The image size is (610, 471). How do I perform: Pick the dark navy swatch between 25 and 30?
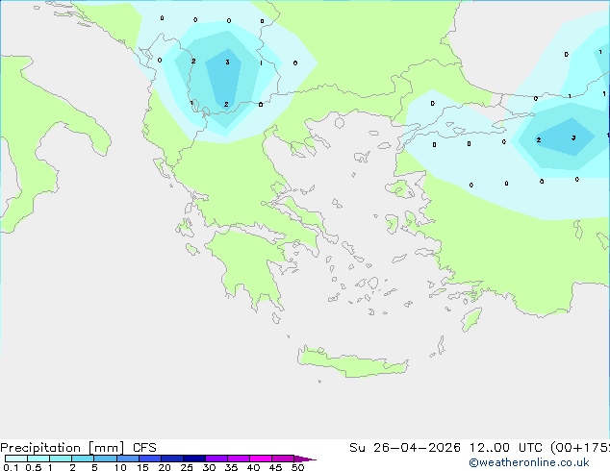tap(194, 459)
